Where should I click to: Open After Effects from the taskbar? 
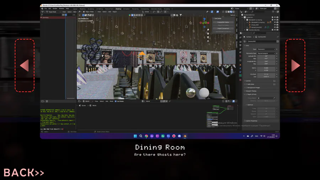coord(152,136)
